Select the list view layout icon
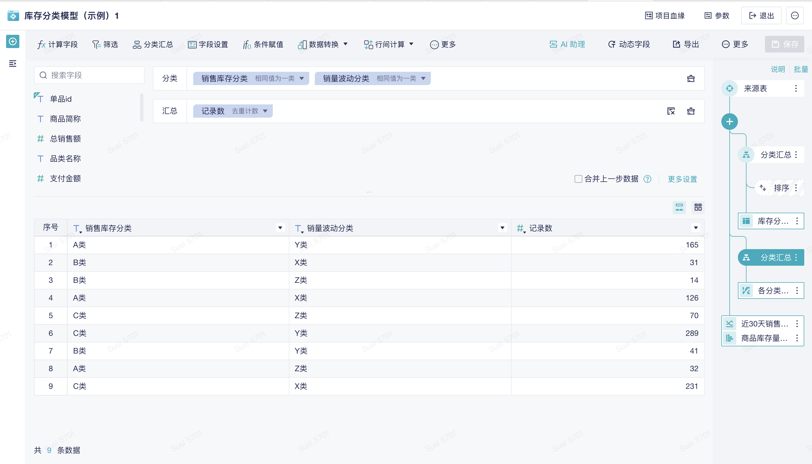 679,207
